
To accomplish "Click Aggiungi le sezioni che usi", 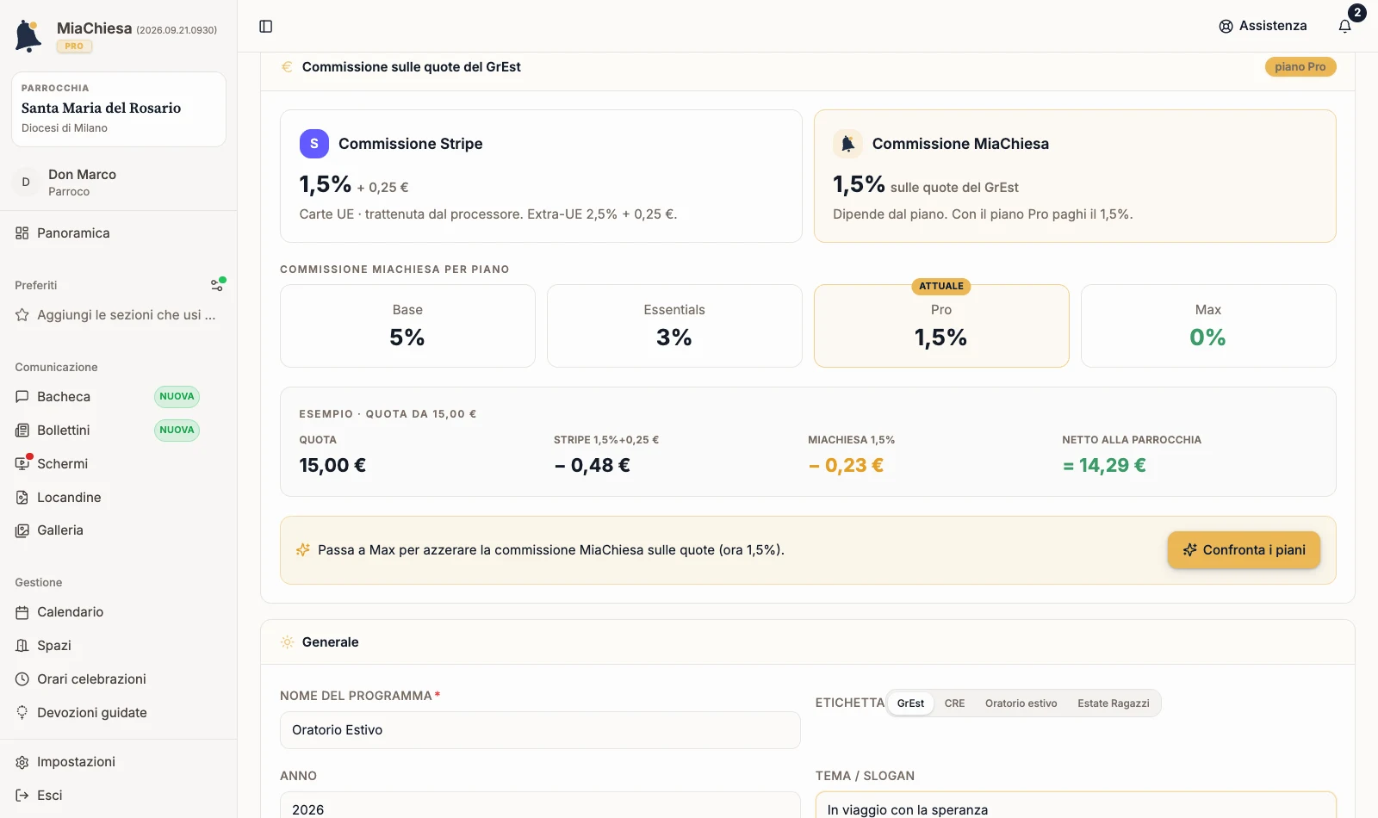I will click(x=119, y=315).
